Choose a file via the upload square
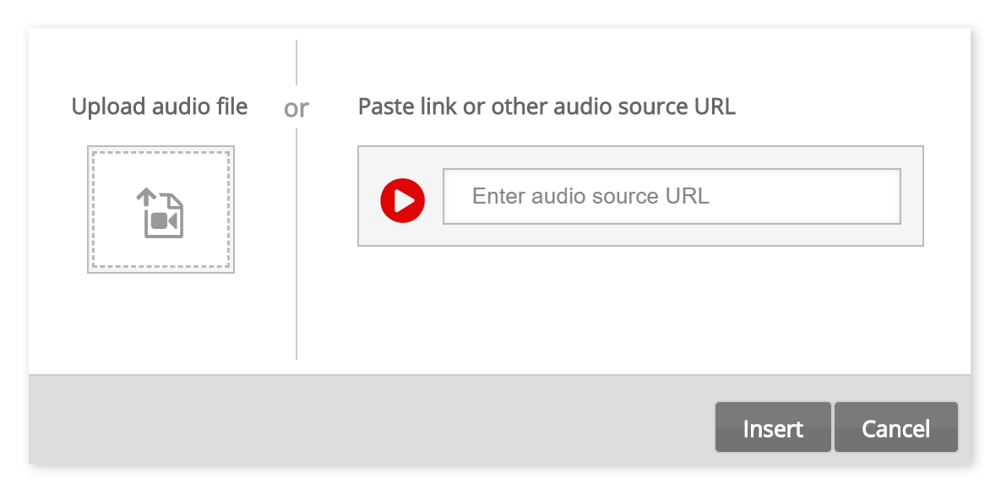 coord(160,209)
